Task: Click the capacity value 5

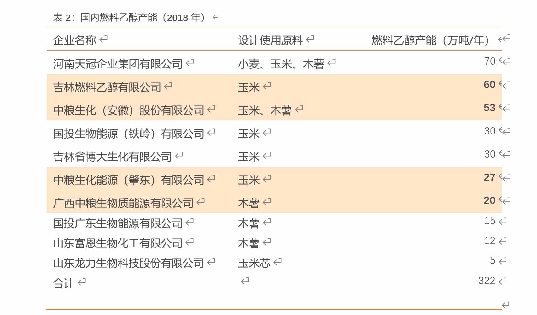Action: (493, 260)
